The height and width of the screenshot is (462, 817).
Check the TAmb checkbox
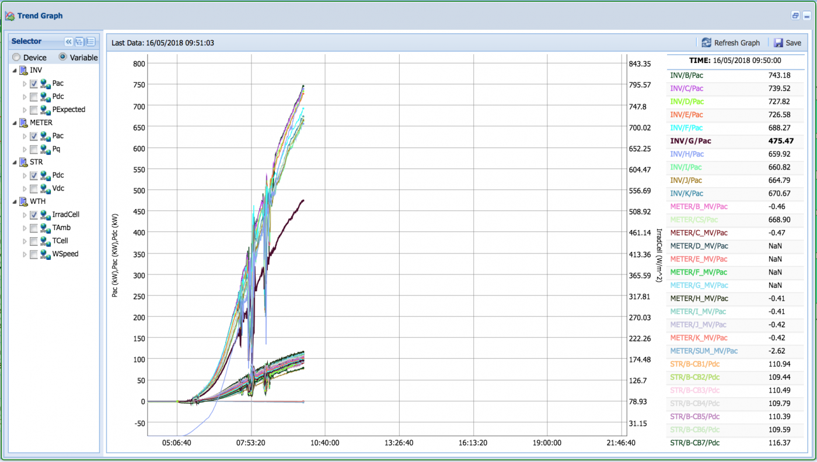click(x=34, y=228)
